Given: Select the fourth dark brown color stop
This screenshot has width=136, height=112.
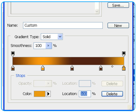Looking at the screenshot, I should tap(101, 68).
